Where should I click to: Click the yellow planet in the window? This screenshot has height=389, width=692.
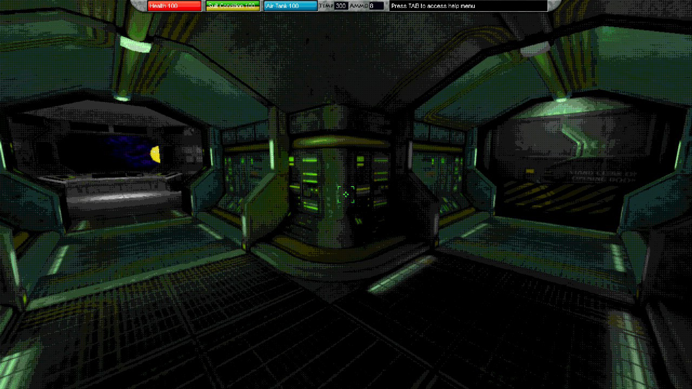click(x=156, y=155)
